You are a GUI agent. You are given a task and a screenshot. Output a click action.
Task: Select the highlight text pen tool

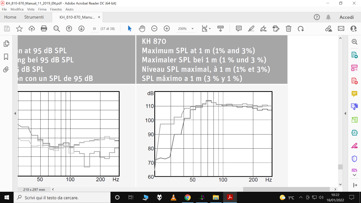pyautogui.click(x=251, y=28)
